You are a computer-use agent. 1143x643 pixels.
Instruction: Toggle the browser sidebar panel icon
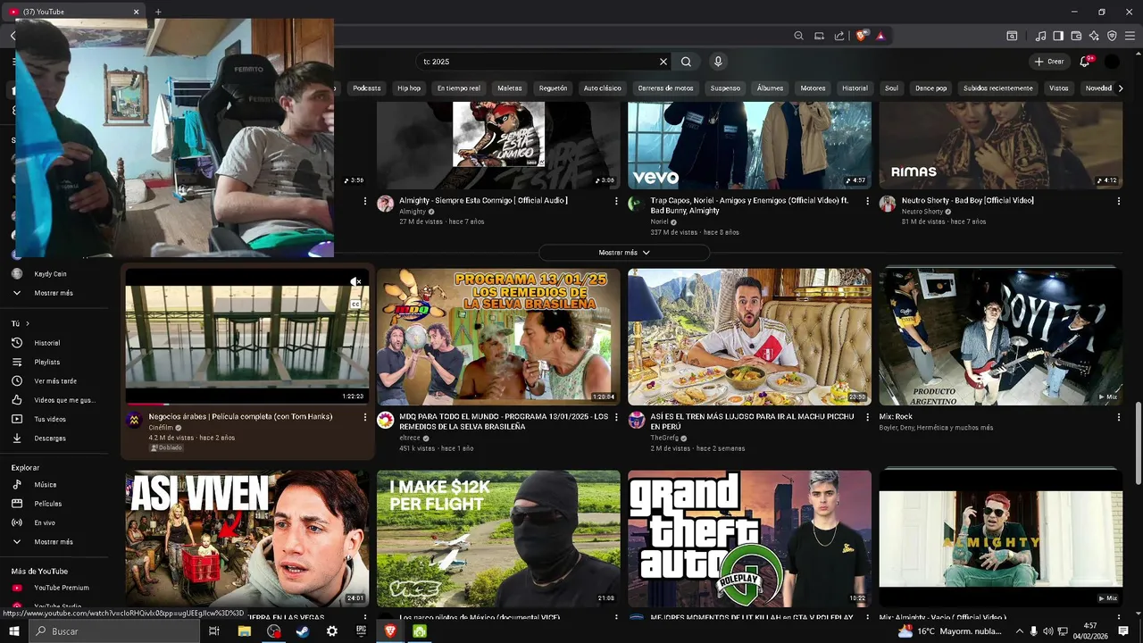1058,36
